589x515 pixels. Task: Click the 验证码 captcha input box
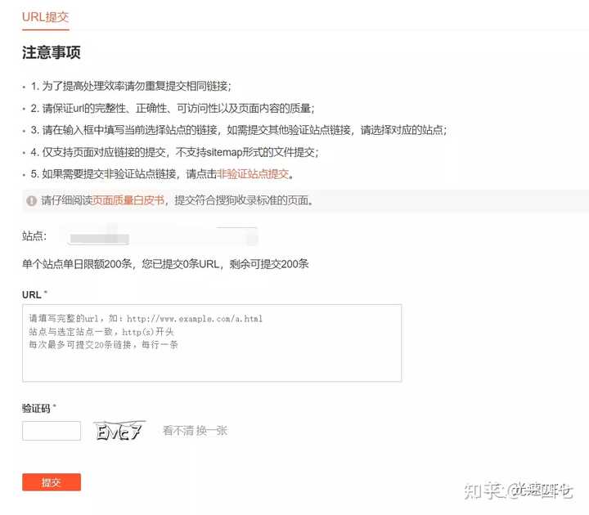pyautogui.click(x=52, y=431)
